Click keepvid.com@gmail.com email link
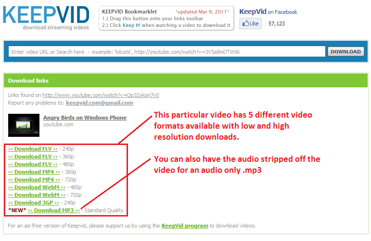The width and height of the screenshot is (371, 241). click(100, 103)
